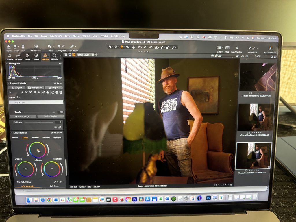Screen dimensions: 296x222
Task: Show the Grid overlay
Action: click(x=227, y=48)
